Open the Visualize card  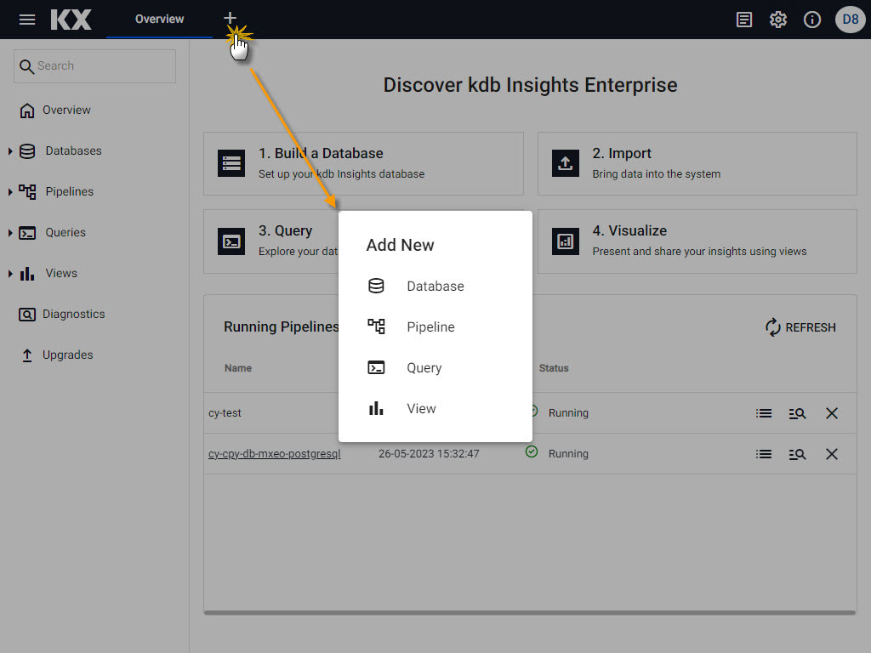coord(697,241)
